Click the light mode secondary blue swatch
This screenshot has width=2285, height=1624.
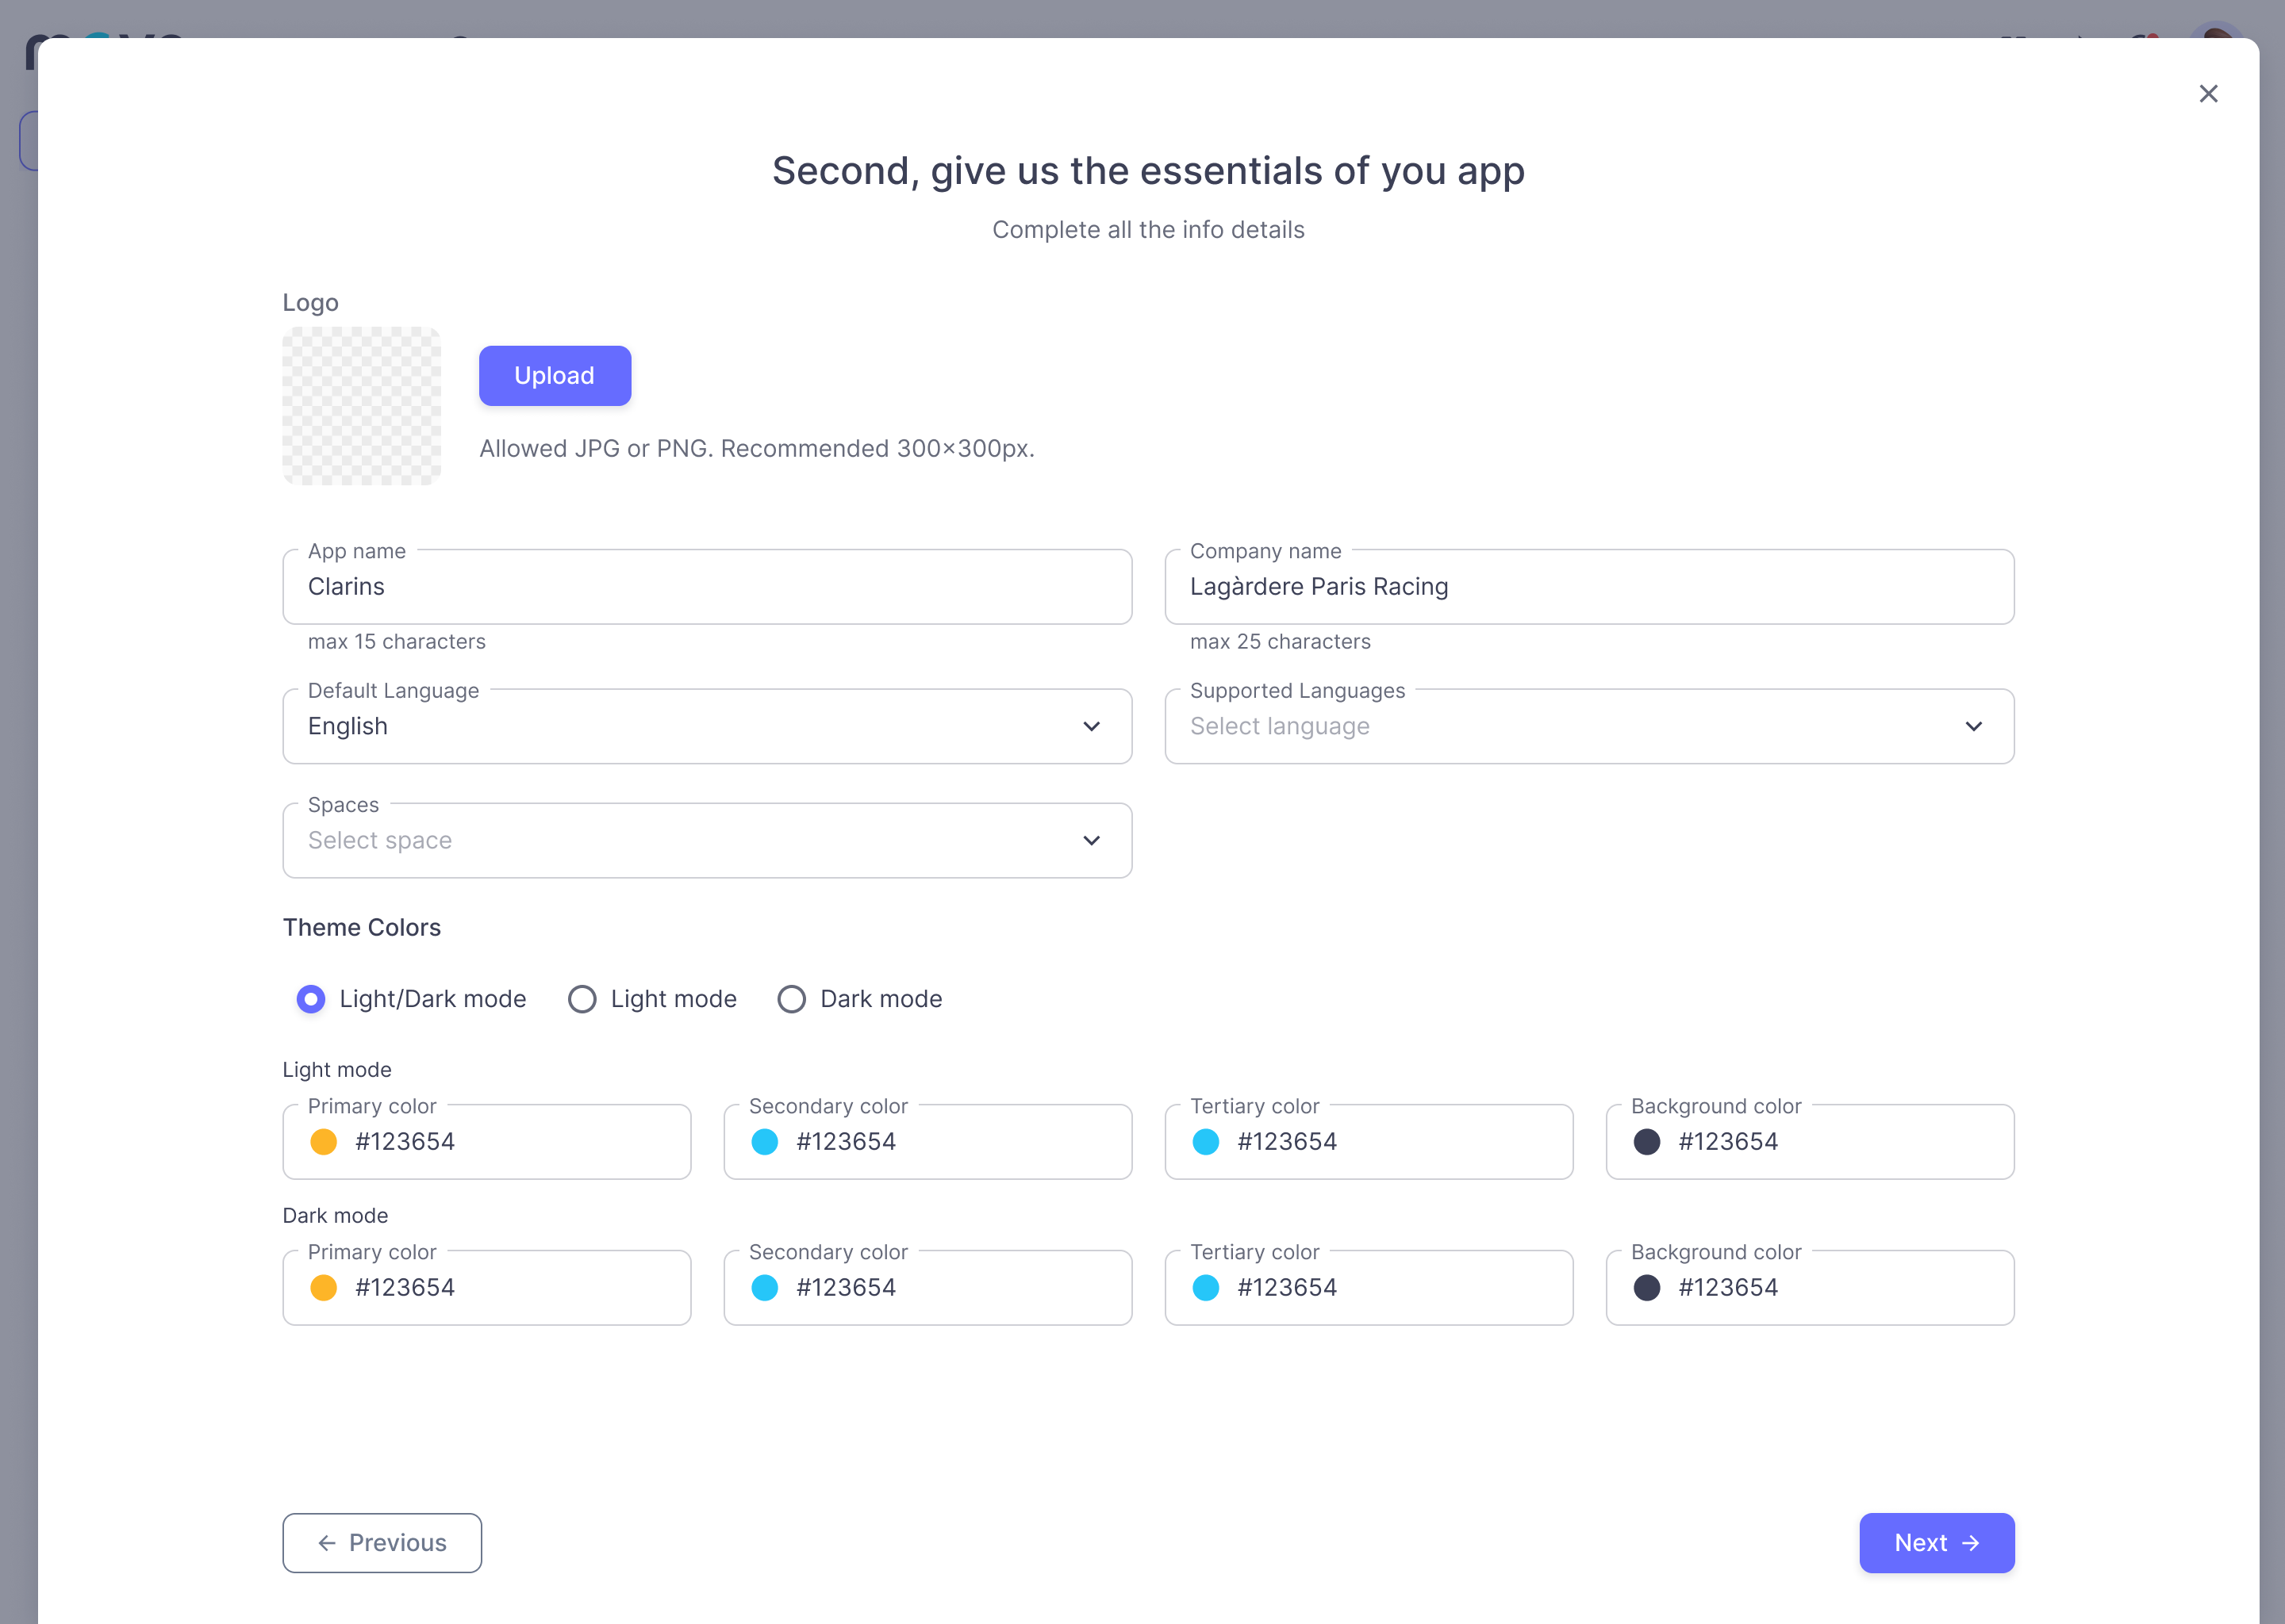(764, 1142)
